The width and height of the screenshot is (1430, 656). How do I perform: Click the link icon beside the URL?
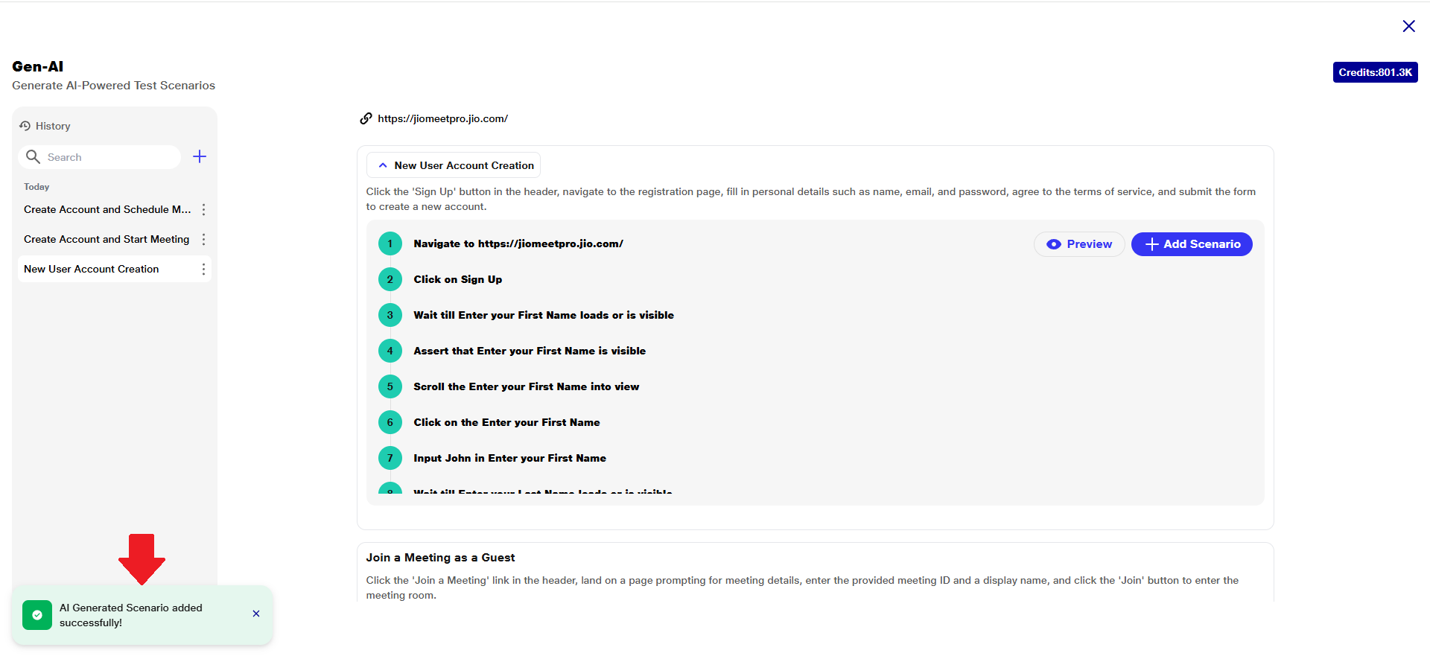tap(366, 118)
